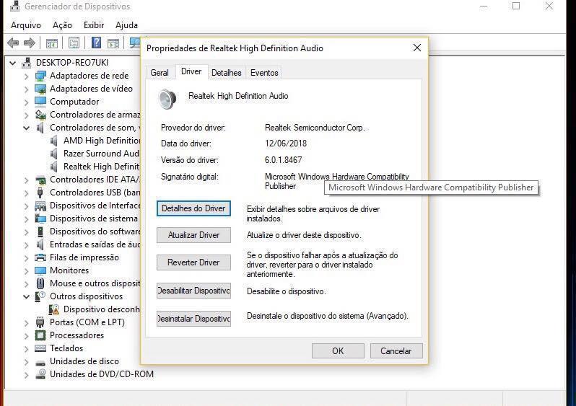Viewport: 576px width, 406px height.
Task: Open the Ajuda menu
Action: point(126,25)
